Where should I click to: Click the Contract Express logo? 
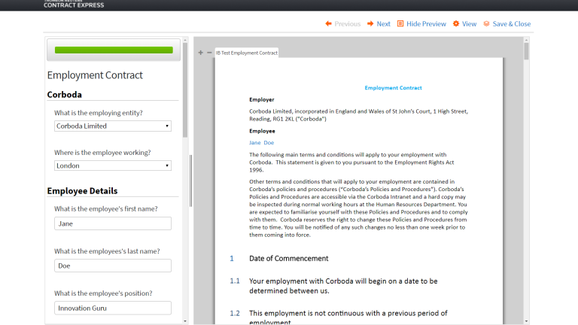[x=74, y=5]
